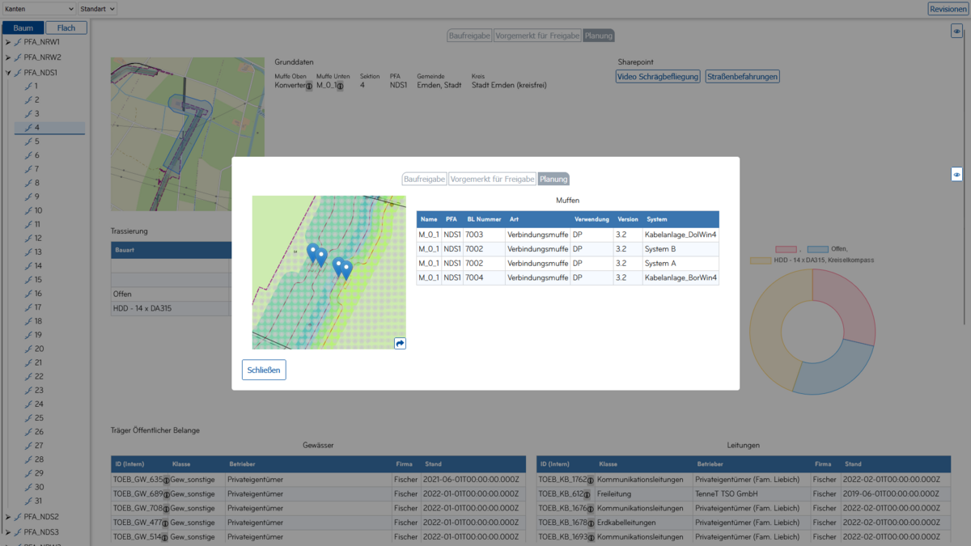
Task: Expand the PFA_NRW1 tree node
Action: [x=8, y=42]
